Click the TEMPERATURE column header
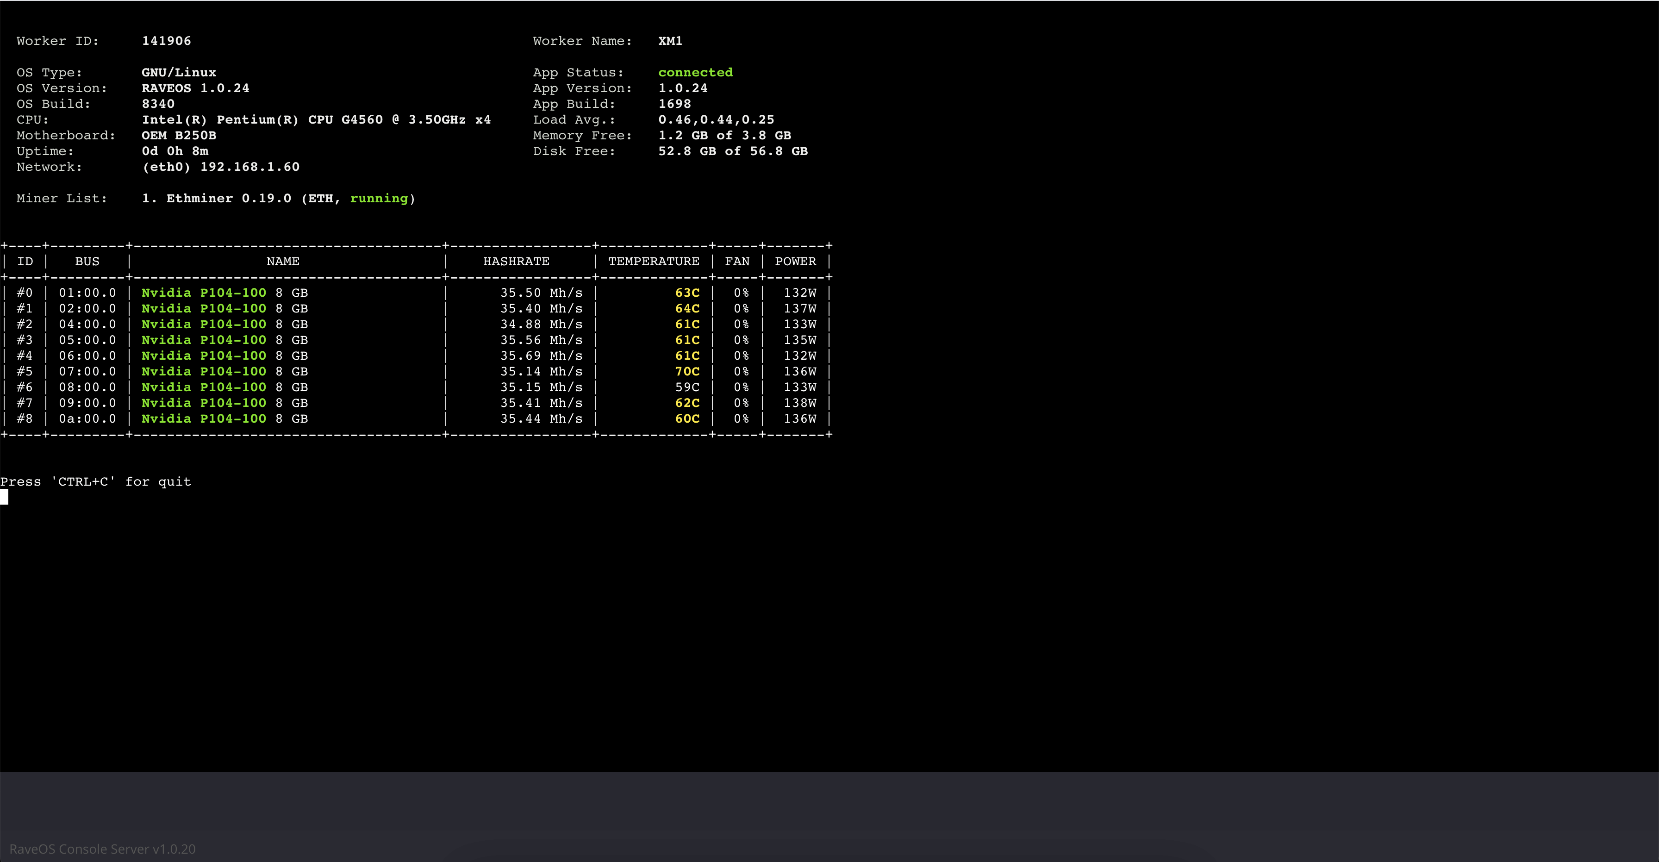 click(653, 262)
